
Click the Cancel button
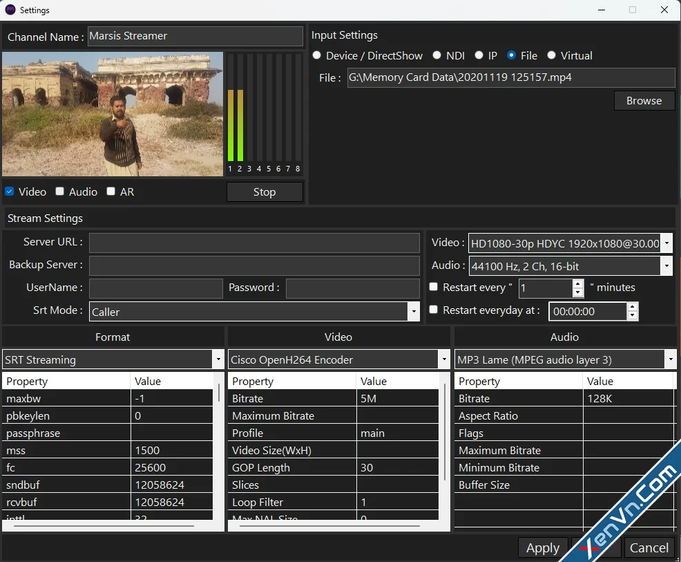pos(649,547)
